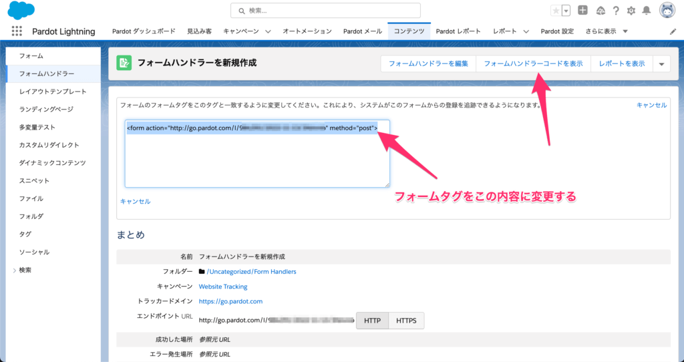The image size is (684, 362).
Task: Open the setup gear icon
Action: [x=631, y=11]
